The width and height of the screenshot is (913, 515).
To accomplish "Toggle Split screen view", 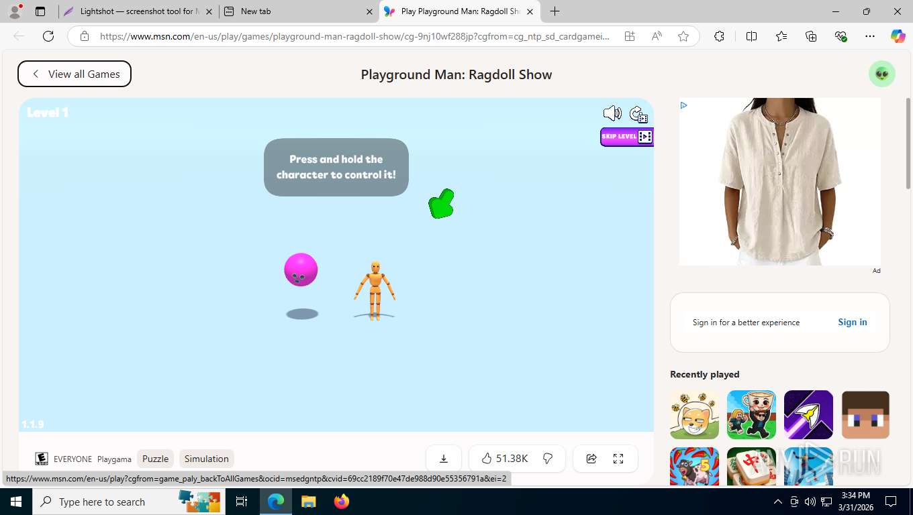I will point(751,36).
